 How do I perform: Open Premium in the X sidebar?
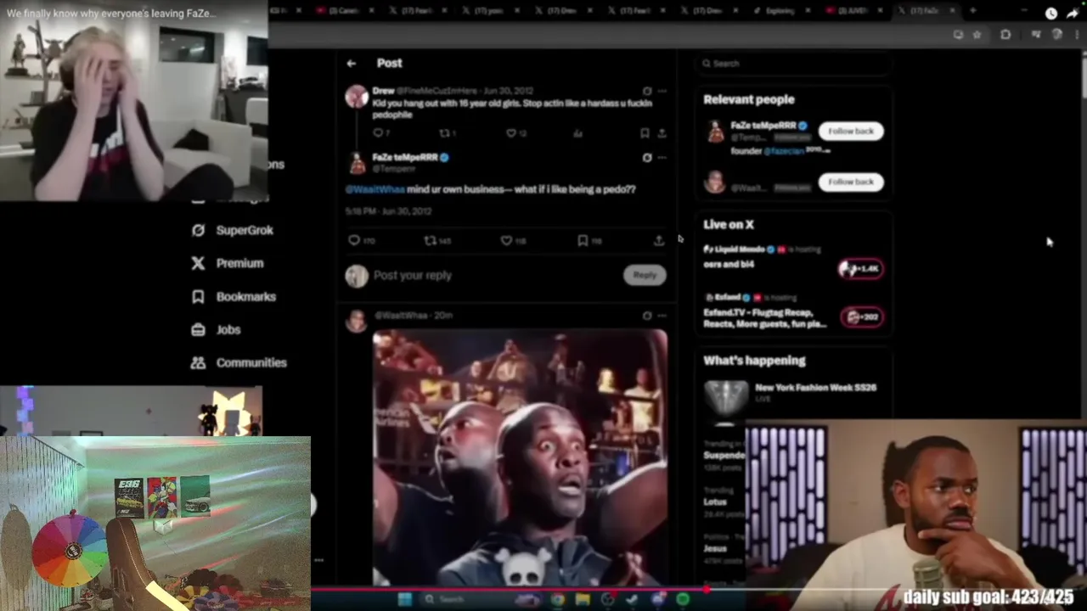click(228, 263)
